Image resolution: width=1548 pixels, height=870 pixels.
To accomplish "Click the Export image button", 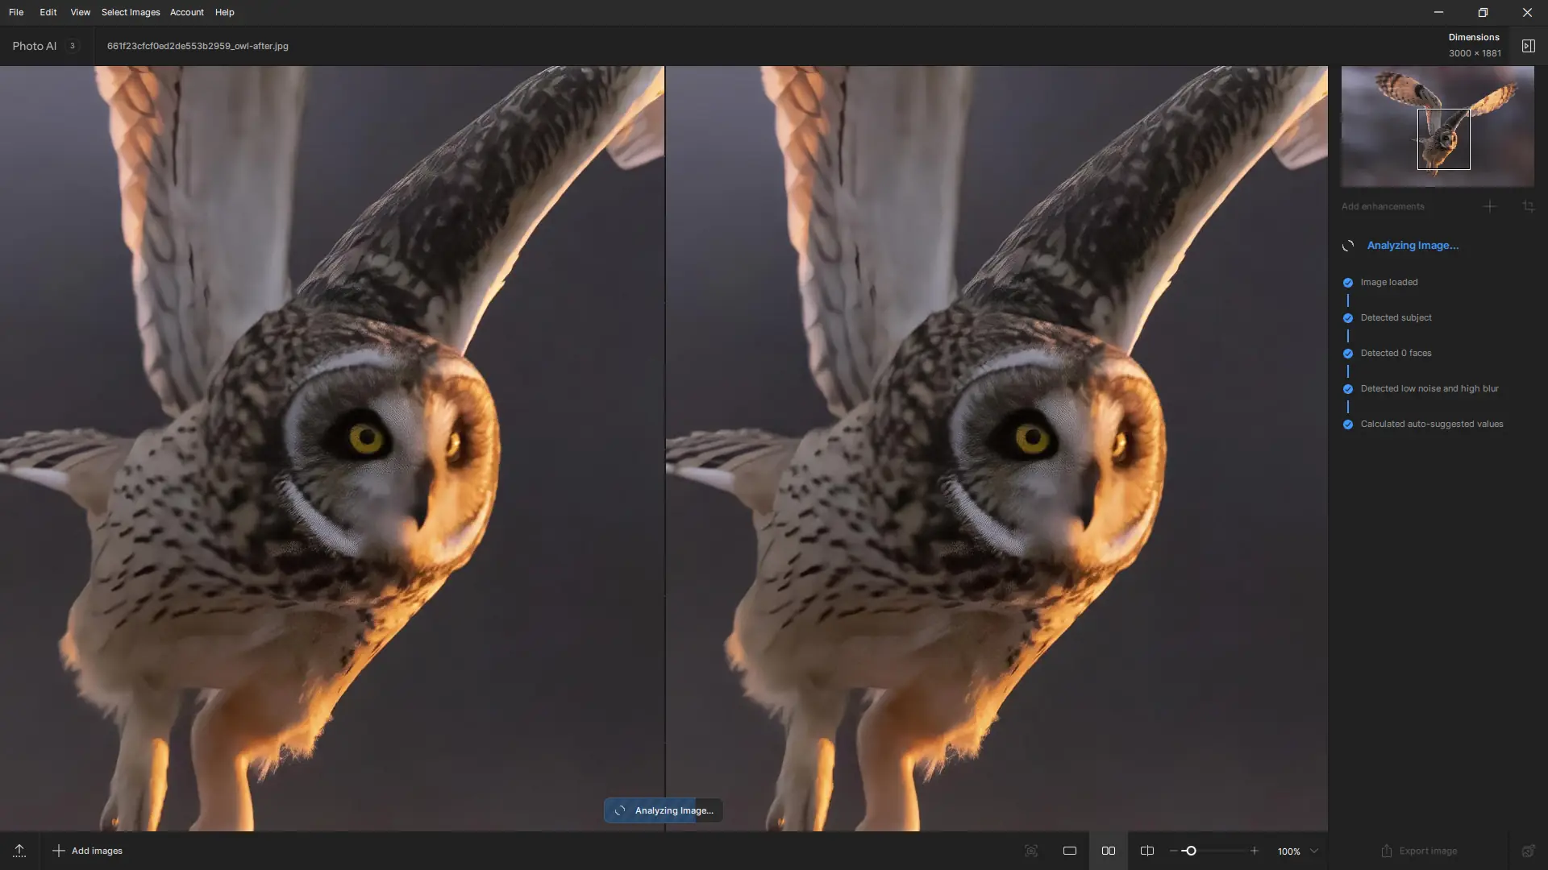I will pyautogui.click(x=1419, y=851).
